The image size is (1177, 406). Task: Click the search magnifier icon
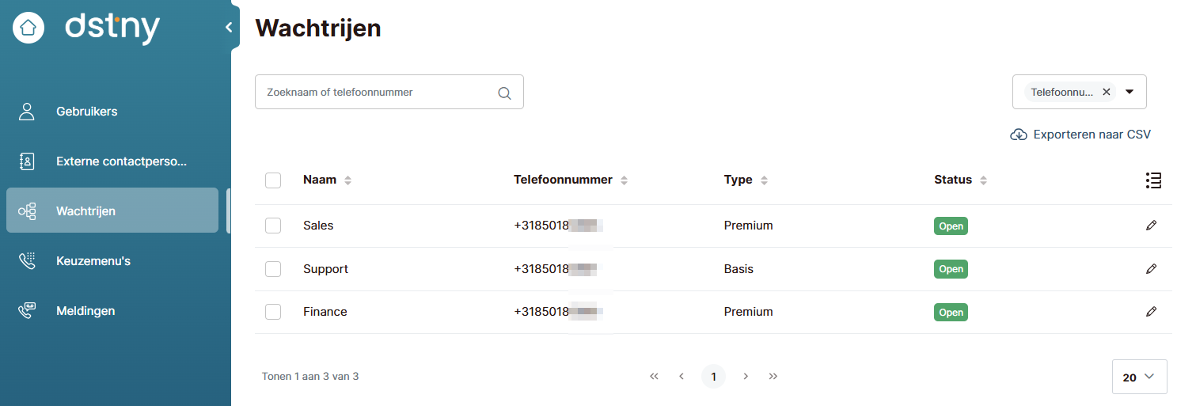pyautogui.click(x=504, y=93)
